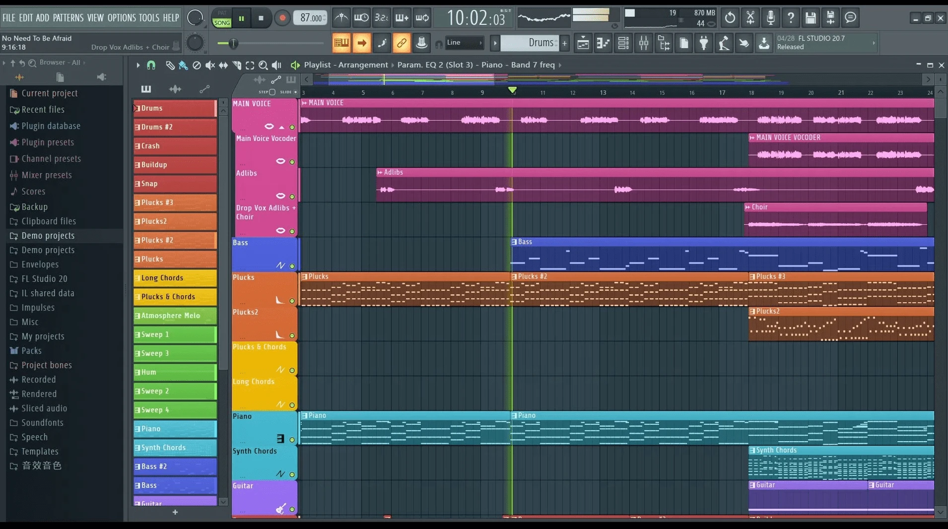Click bar 12 on the playlist timeline ruler

coord(572,92)
